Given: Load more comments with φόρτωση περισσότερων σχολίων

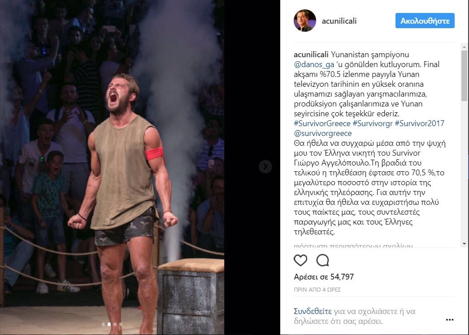Looking at the screenshot, I should click(x=353, y=246).
